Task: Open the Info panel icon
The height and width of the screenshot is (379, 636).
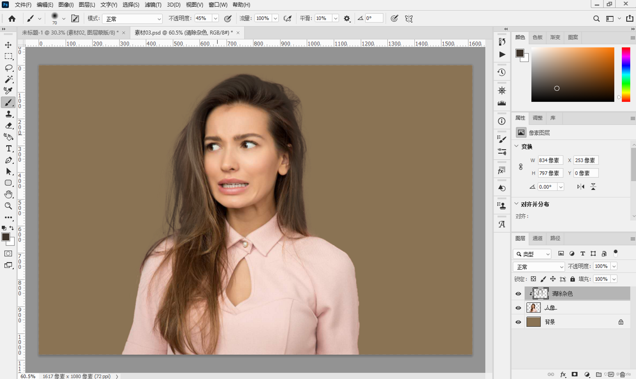Action: (x=502, y=121)
